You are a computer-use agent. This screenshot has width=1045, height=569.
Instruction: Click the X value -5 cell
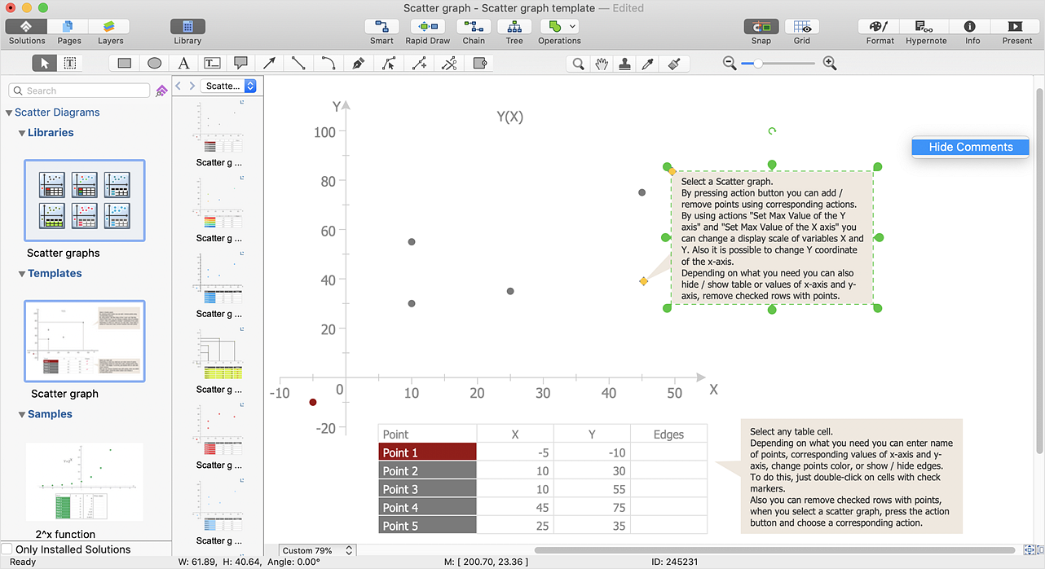(x=515, y=452)
